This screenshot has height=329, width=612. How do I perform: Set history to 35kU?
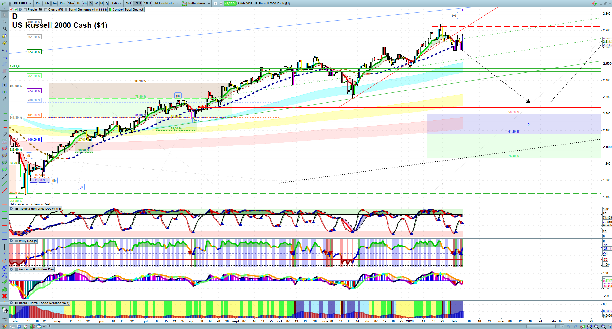147,4
